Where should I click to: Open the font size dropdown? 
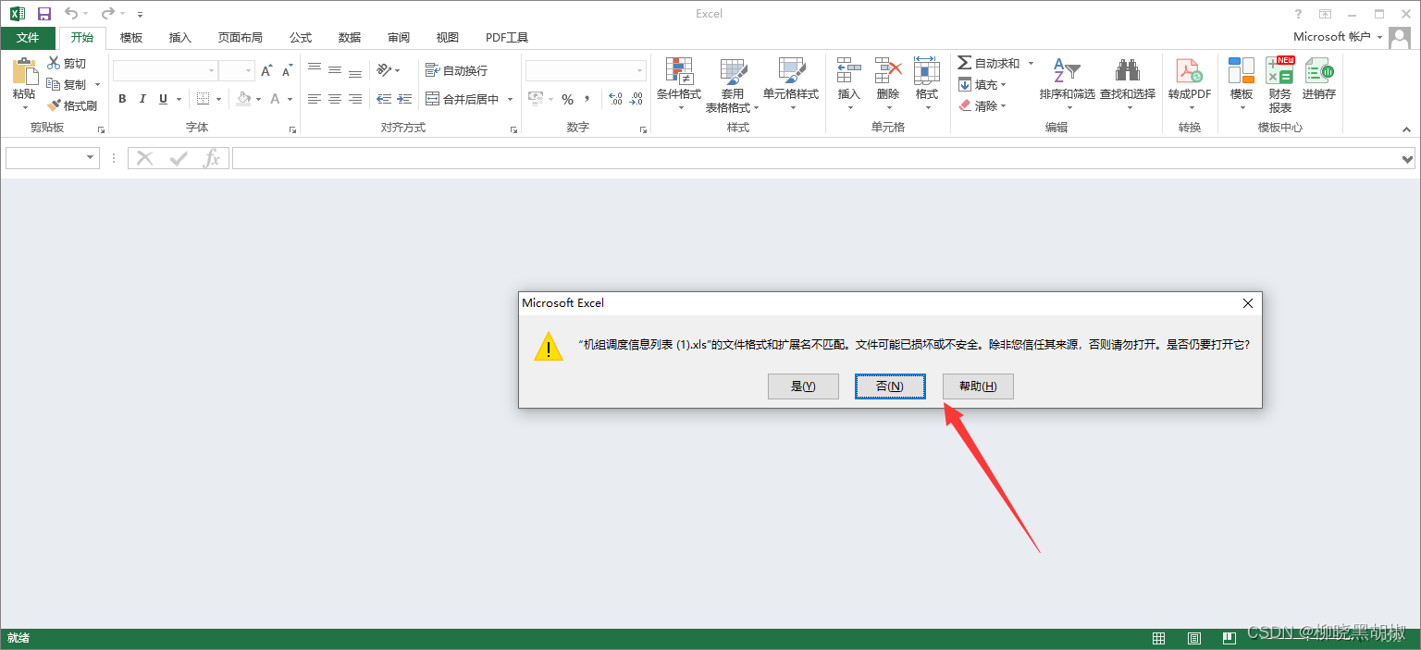coord(249,71)
